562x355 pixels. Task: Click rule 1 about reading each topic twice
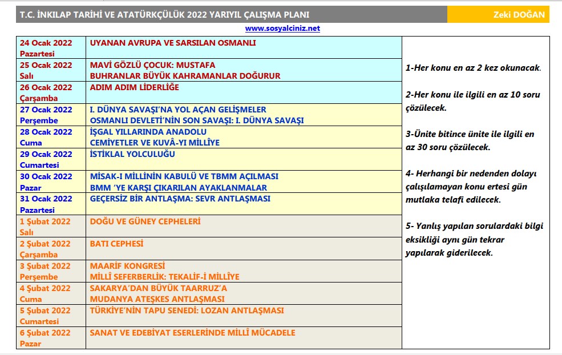click(473, 68)
